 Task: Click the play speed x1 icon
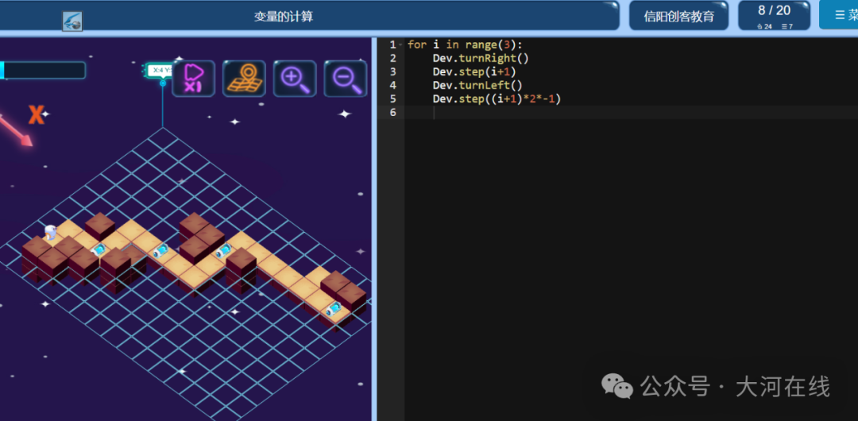tap(193, 79)
